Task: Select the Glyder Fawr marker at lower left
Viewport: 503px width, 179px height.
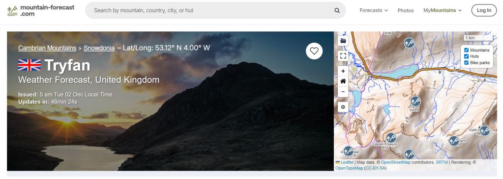Action: pyautogui.click(x=349, y=151)
